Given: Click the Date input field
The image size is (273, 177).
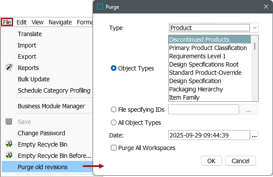Looking at the screenshot, I should pyautogui.click(x=209, y=135).
